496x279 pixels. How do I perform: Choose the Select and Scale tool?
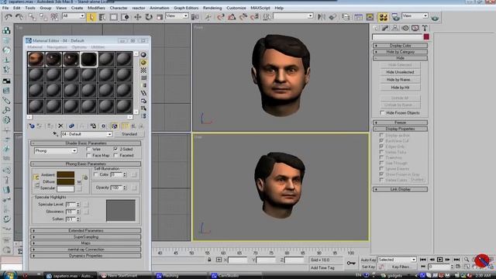[160, 17]
